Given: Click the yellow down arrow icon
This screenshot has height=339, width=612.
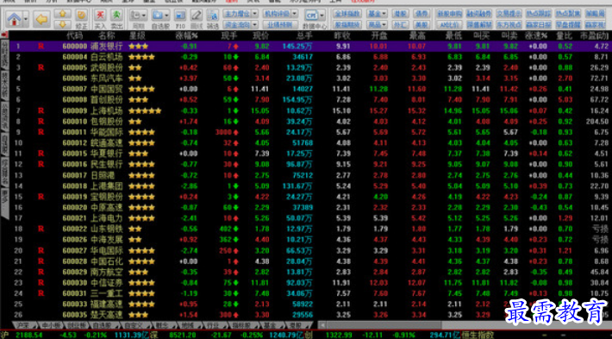Looking at the screenshot, I should (x=62, y=25).
